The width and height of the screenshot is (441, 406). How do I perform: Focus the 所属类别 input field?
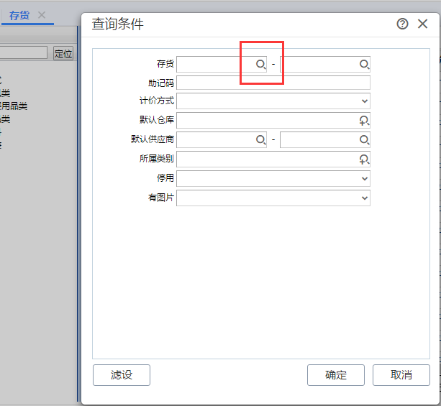[x=266, y=159]
